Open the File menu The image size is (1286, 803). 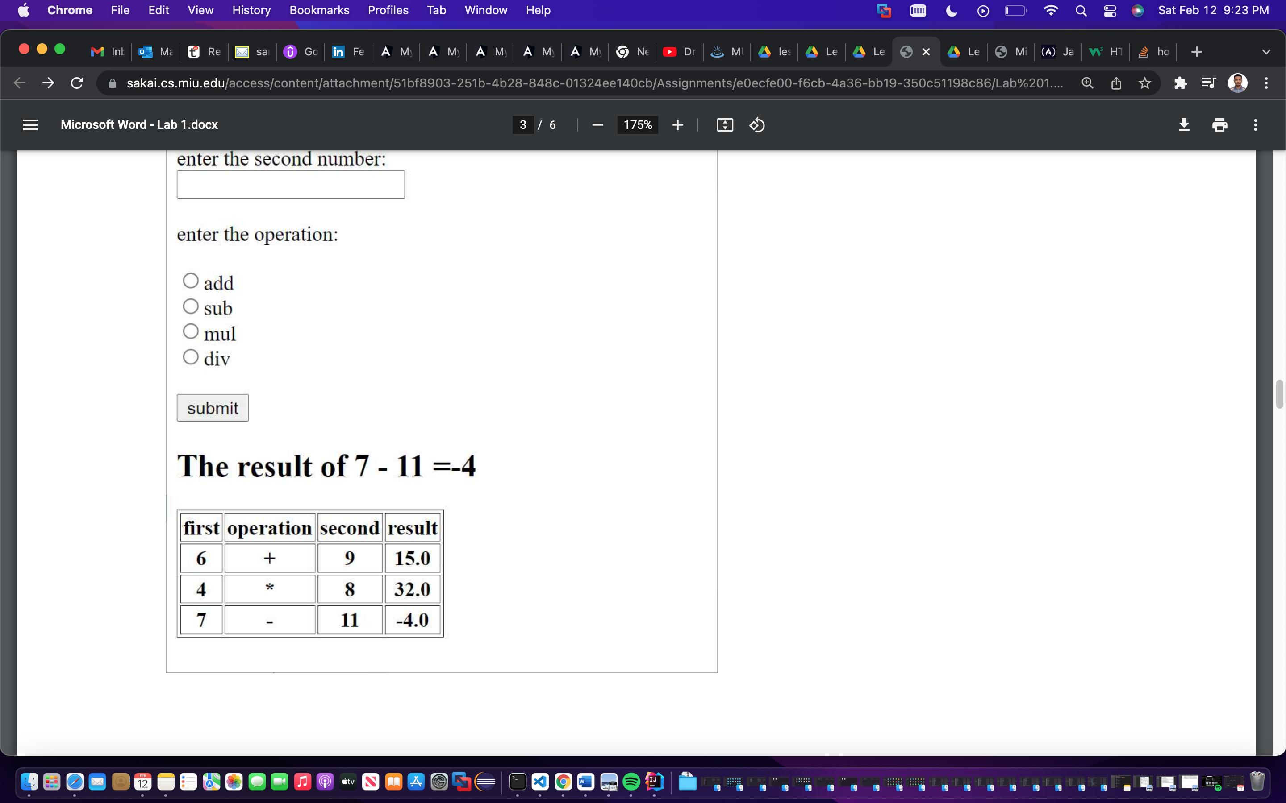coord(120,10)
